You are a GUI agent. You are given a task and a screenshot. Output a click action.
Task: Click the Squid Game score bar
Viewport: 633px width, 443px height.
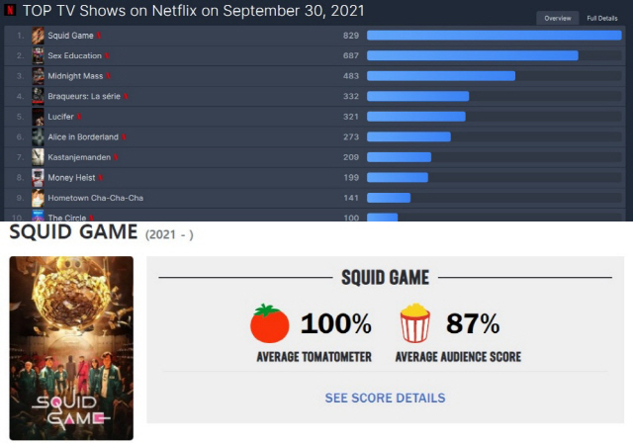tap(495, 36)
